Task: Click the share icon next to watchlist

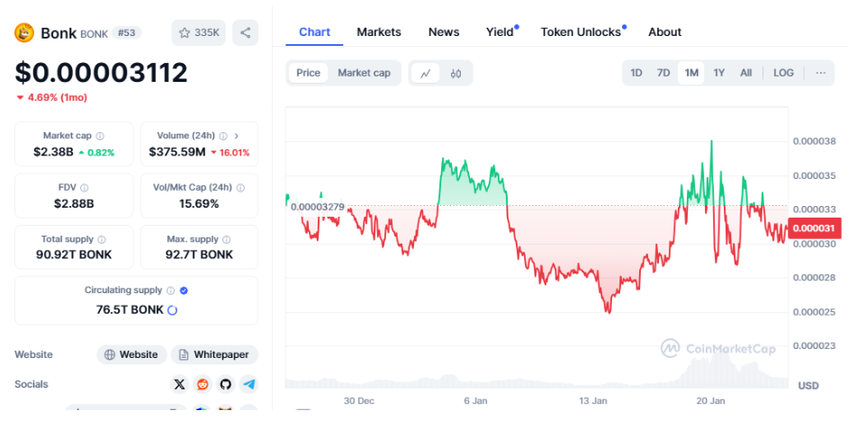Action: click(245, 32)
